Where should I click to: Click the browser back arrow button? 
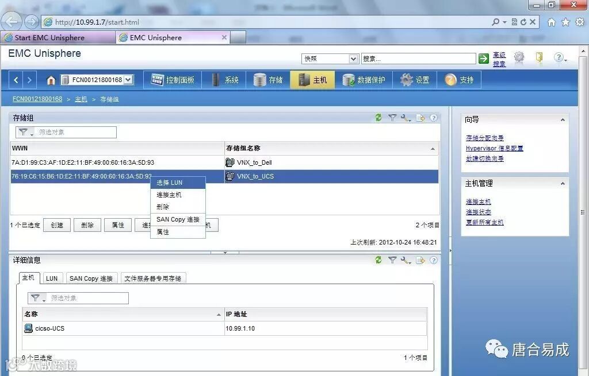click(x=12, y=22)
